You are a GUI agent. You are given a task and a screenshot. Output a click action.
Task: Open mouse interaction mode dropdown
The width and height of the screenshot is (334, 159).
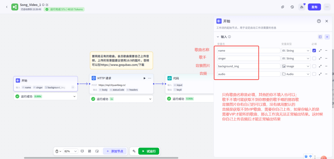(58, 151)
